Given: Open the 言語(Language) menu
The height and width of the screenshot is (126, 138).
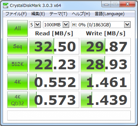Looking at the screenshot, I should [110, 14].
